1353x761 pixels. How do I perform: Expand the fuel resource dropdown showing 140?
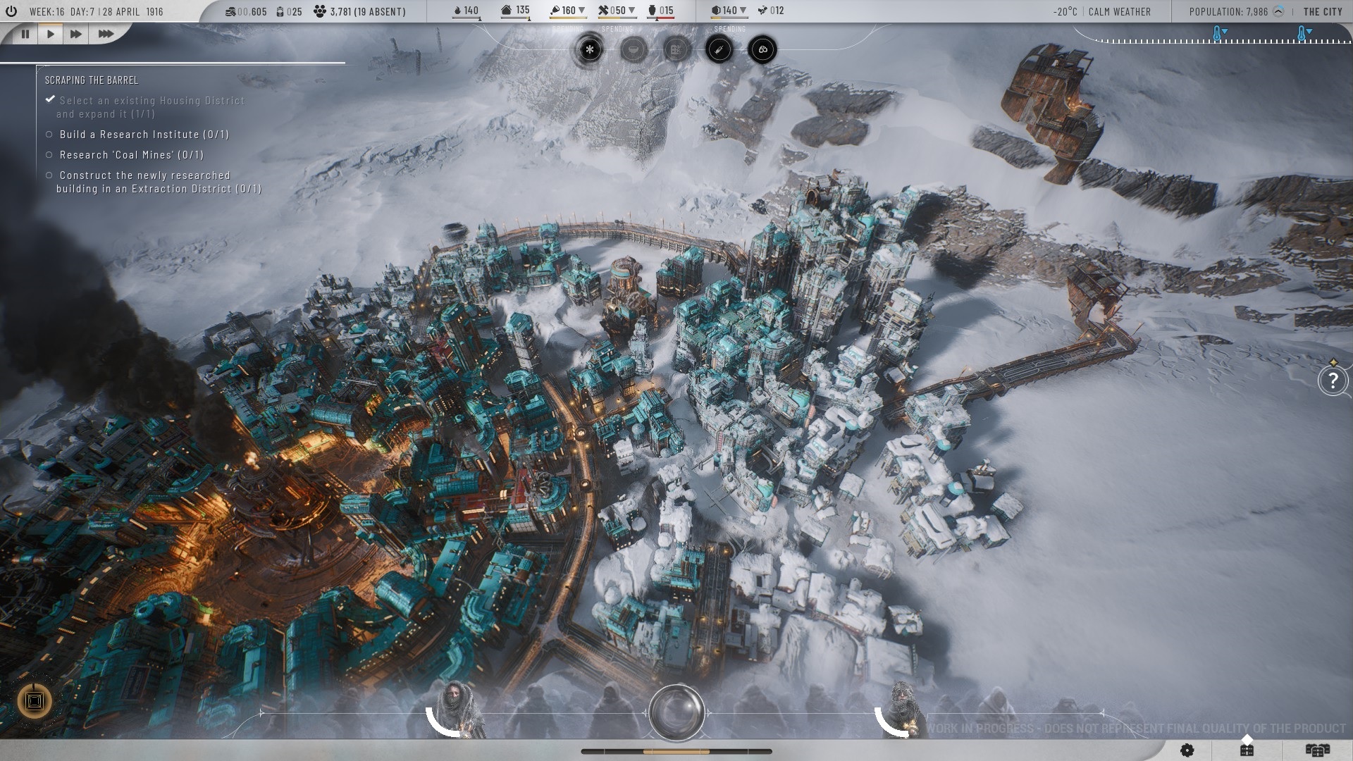point(743,11)
